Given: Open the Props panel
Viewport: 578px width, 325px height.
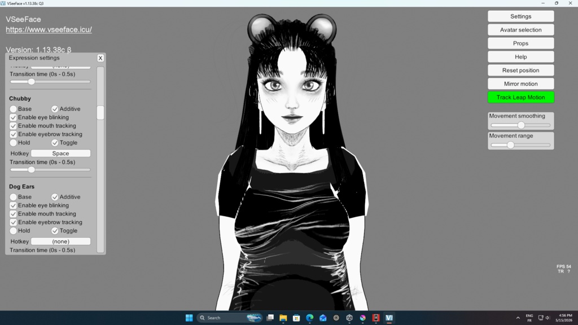Looking at the screenshot, I should (x=520, y=43).
